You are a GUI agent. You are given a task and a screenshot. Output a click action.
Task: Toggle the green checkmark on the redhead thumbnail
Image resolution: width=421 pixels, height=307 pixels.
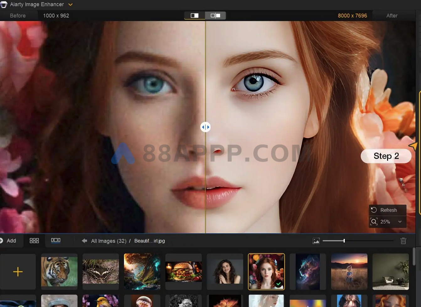278,284
